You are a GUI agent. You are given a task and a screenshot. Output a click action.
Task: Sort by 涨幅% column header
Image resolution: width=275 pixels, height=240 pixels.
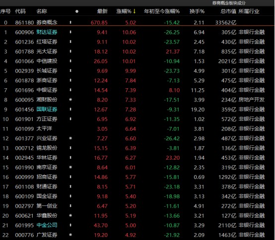124,11
